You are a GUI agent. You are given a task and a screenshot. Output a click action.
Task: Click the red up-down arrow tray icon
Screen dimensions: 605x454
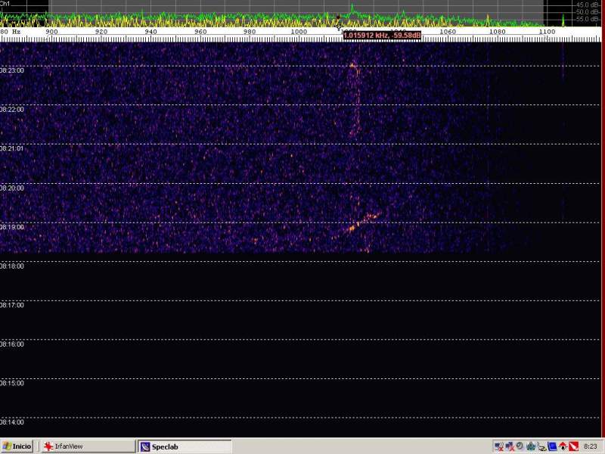pos(563,446)
